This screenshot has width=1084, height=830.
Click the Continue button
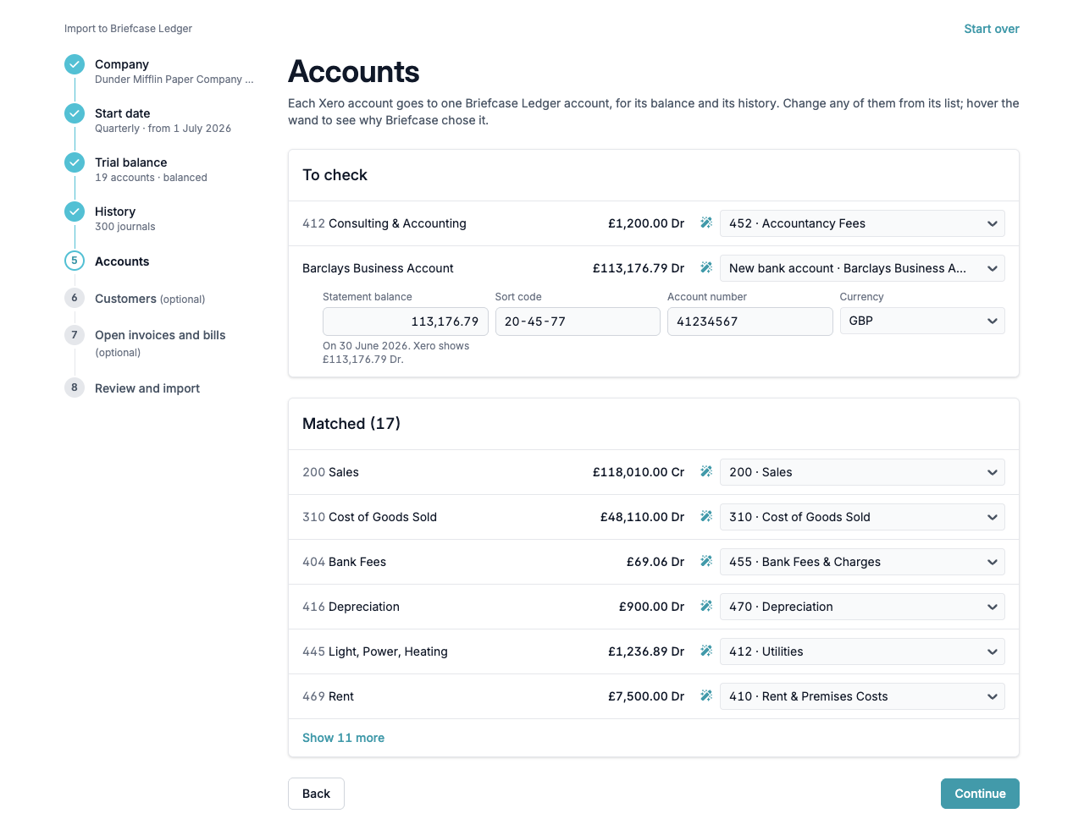pyautogui.click(x=980, y=794)
